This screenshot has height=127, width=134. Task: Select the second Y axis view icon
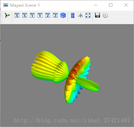coord(40,15)
